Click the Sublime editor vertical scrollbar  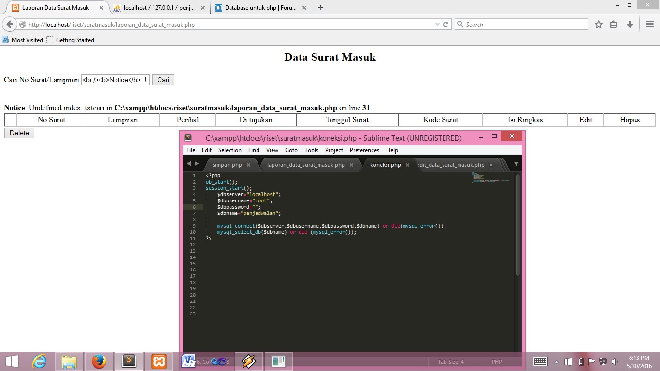[517, 225]
